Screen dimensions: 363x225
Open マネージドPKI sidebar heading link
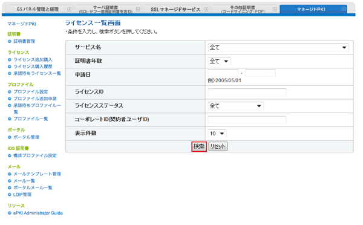click(22, 24)
